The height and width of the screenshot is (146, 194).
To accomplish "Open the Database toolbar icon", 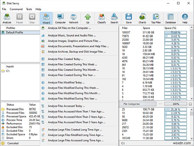I will pyautogui.click(x=171, y=18).
